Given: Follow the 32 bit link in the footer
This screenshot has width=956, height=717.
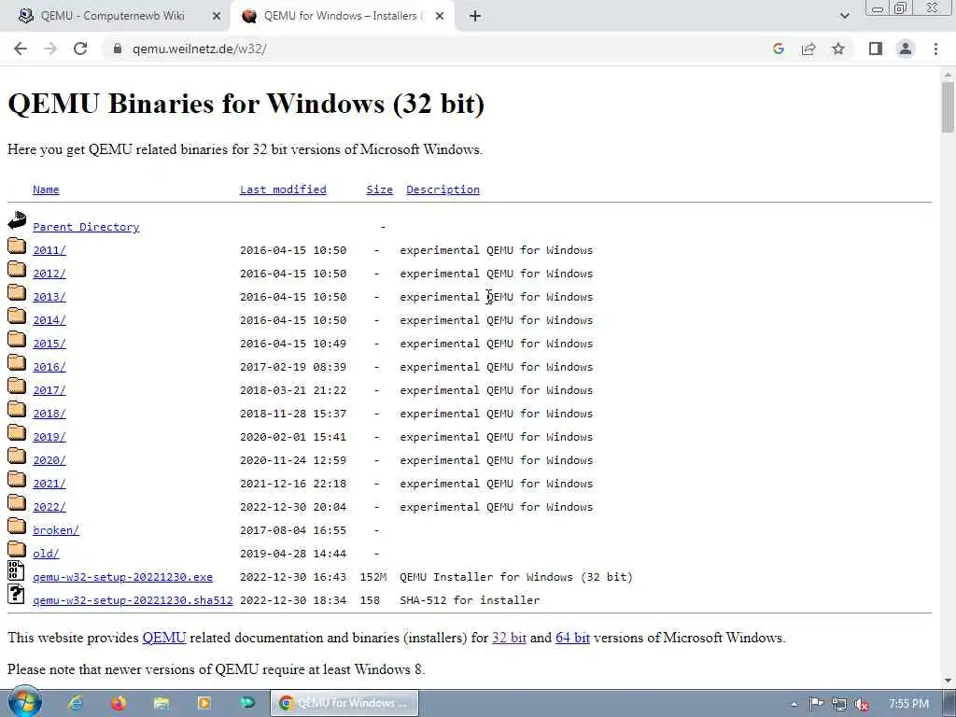Looking at the screenshot, I should pos(509,638).
